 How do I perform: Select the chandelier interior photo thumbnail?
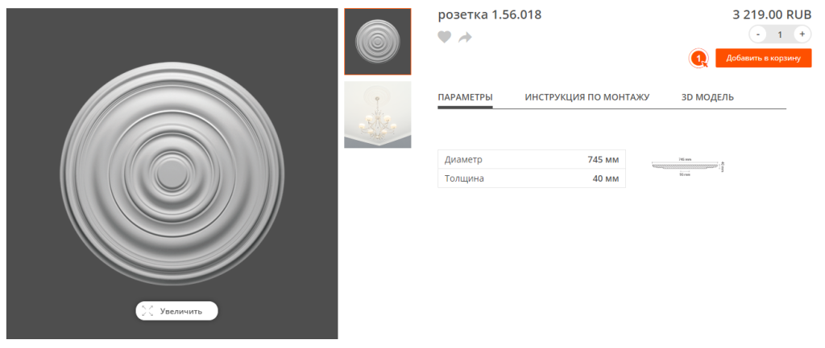tap(378, 114)
